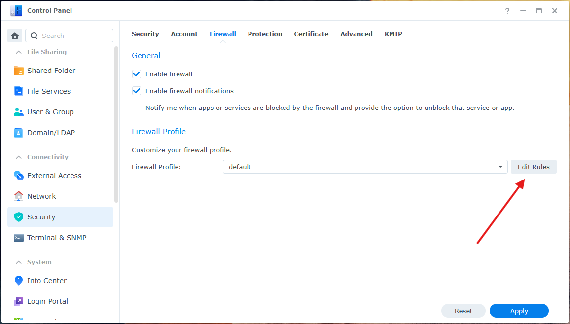The image size is (570, 324).
Task: Click the Info Center icon
Action: (19, 281)
